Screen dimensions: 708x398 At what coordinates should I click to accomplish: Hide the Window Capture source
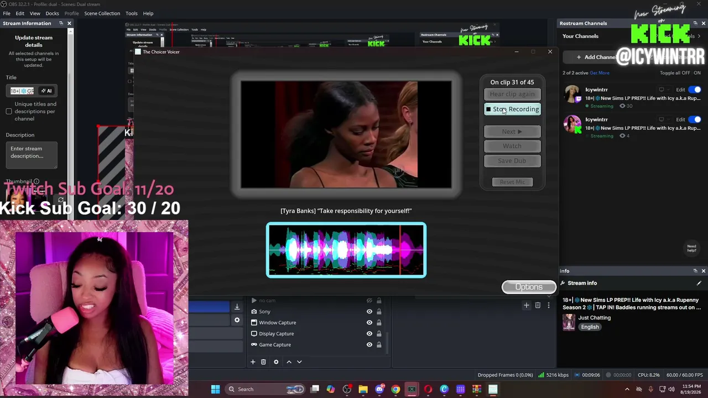[x=369, y=323]
